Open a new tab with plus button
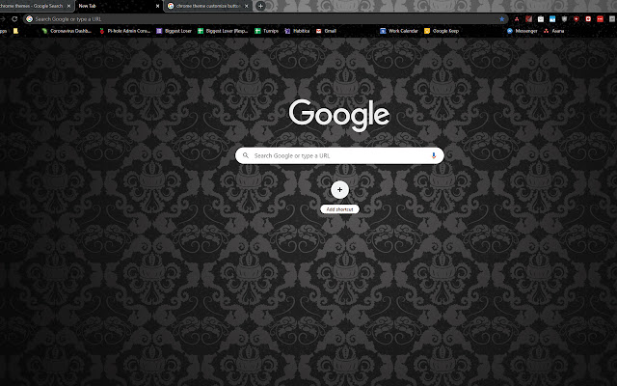617x386 pixels. (260, 6)
